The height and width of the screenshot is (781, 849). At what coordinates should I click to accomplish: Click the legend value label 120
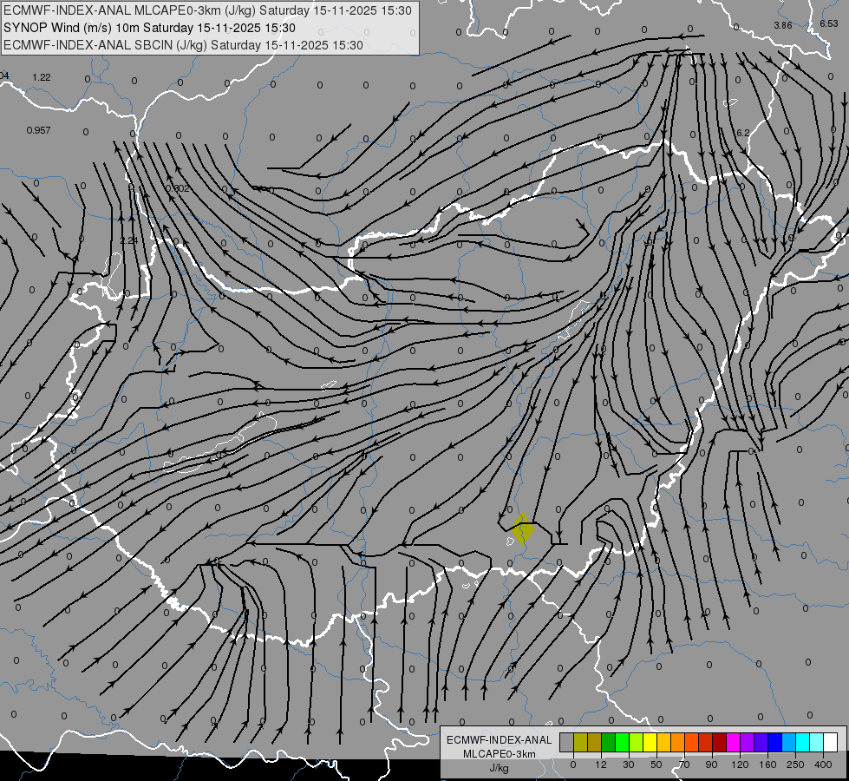click(740, 765)
